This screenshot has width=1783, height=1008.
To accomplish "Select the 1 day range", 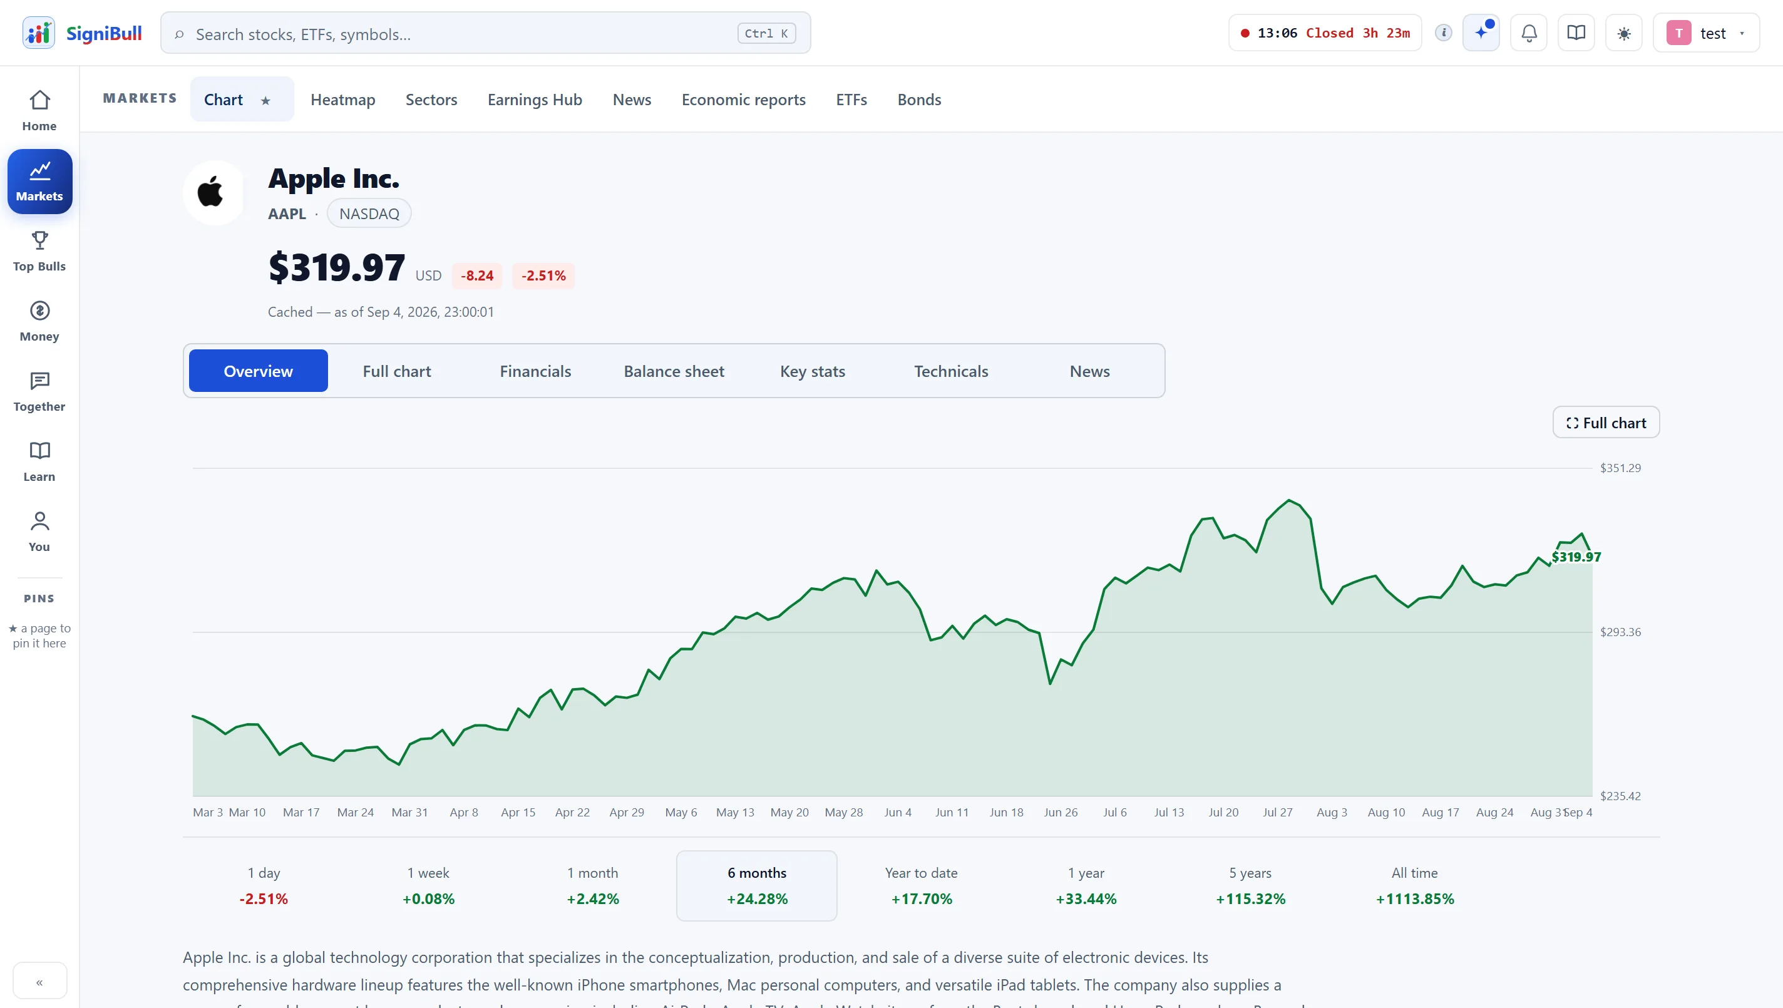I will tap(264, 885).
